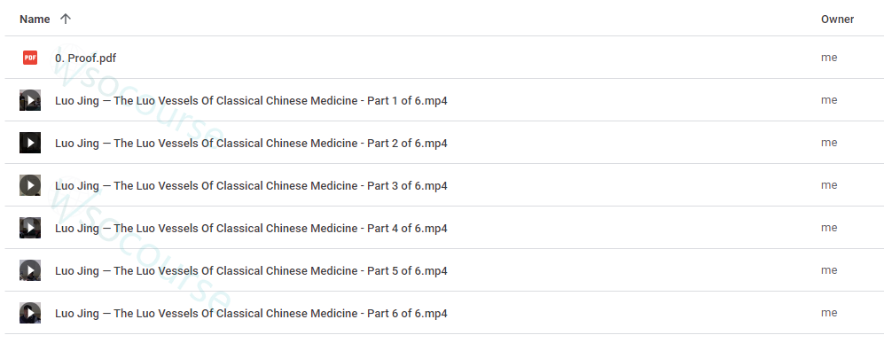Select the Luo Jing Part 4 of 6.mp4 file
Screen dimensions: 884x343
[x=252, y=228]
